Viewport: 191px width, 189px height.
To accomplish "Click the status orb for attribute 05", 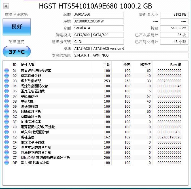I will click(x=7, y=91).
